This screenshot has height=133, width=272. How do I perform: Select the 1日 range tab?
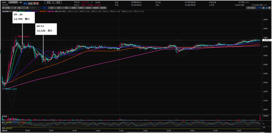tap(44, 8)
